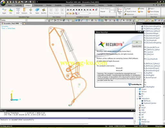This screenshot has height=128, width=165.
Task: Close the About RecurDyn dialog
Action: (141, 32)
